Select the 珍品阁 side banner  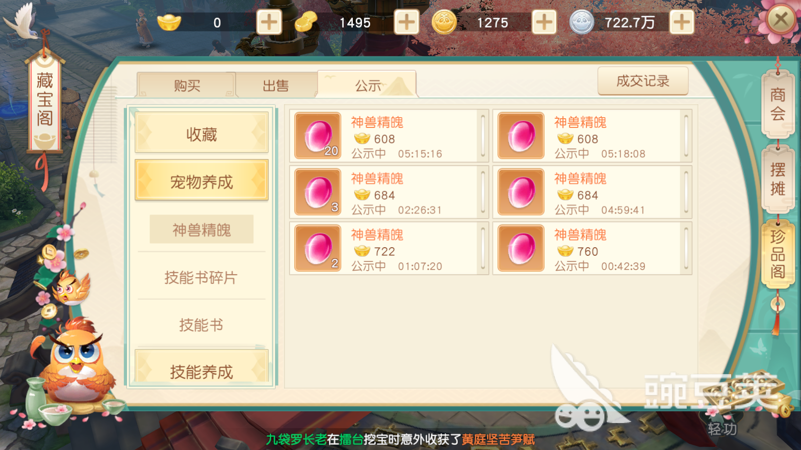pos(778,254)
